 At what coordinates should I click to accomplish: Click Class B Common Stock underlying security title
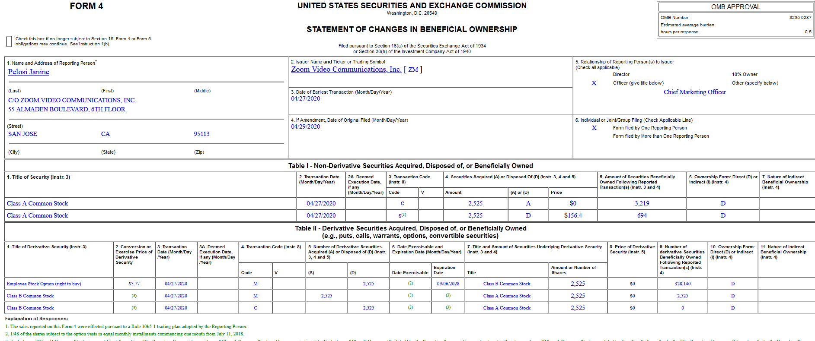point(507,284)
